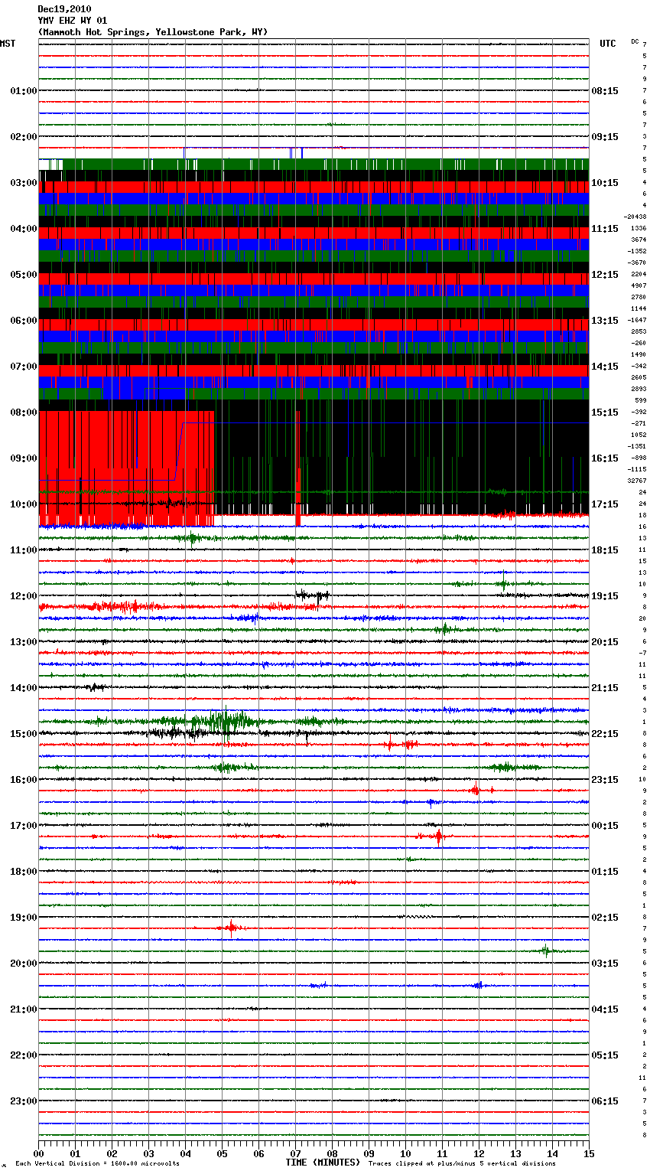Viewport: 650px width, 1174px height.
Task: Select the station code YMV EHZ WY 01
Action: 73,21
